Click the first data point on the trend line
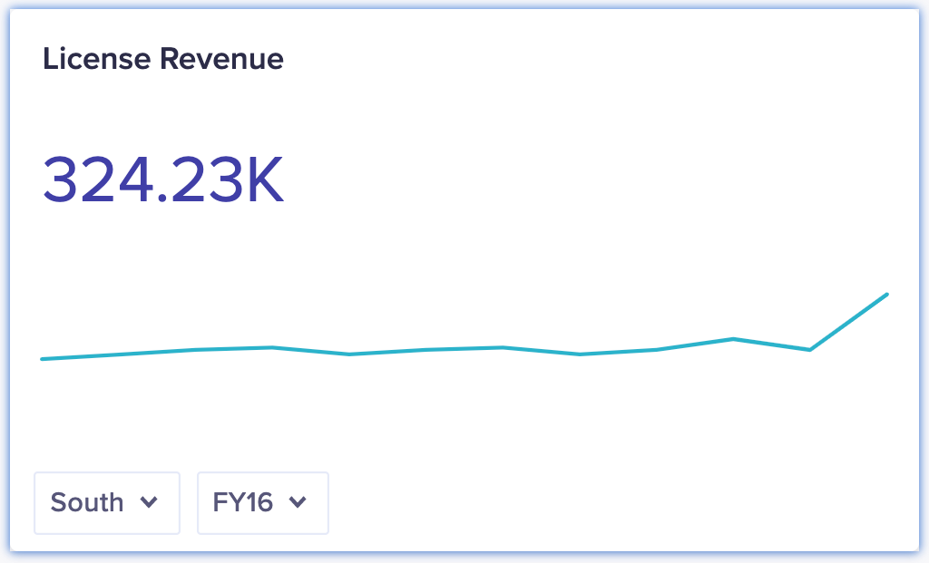Image resolution: width=929 pixels, height=563 pixels. [x=42, y=359]
